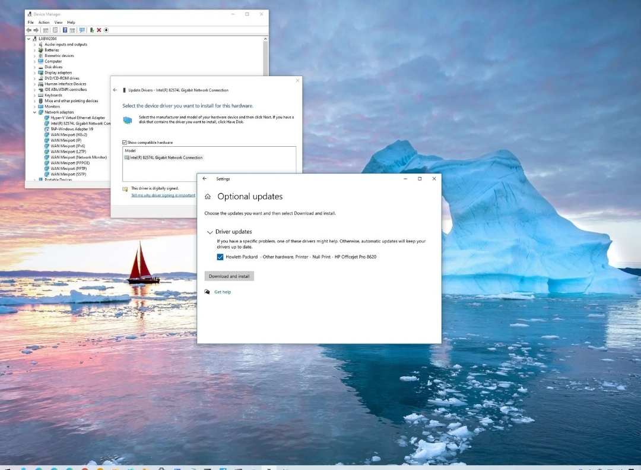
Task: Click the Scan for hardware changes icon
Action: coord(82,30)
